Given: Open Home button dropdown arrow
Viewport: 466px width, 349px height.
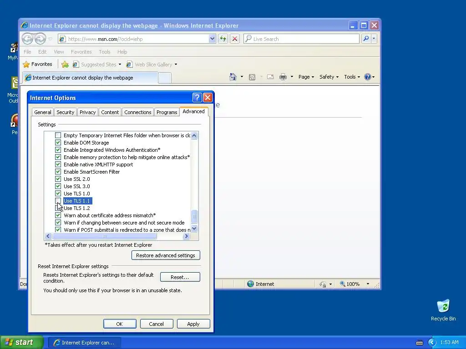Looking at the screenshot, I should 242,77.
